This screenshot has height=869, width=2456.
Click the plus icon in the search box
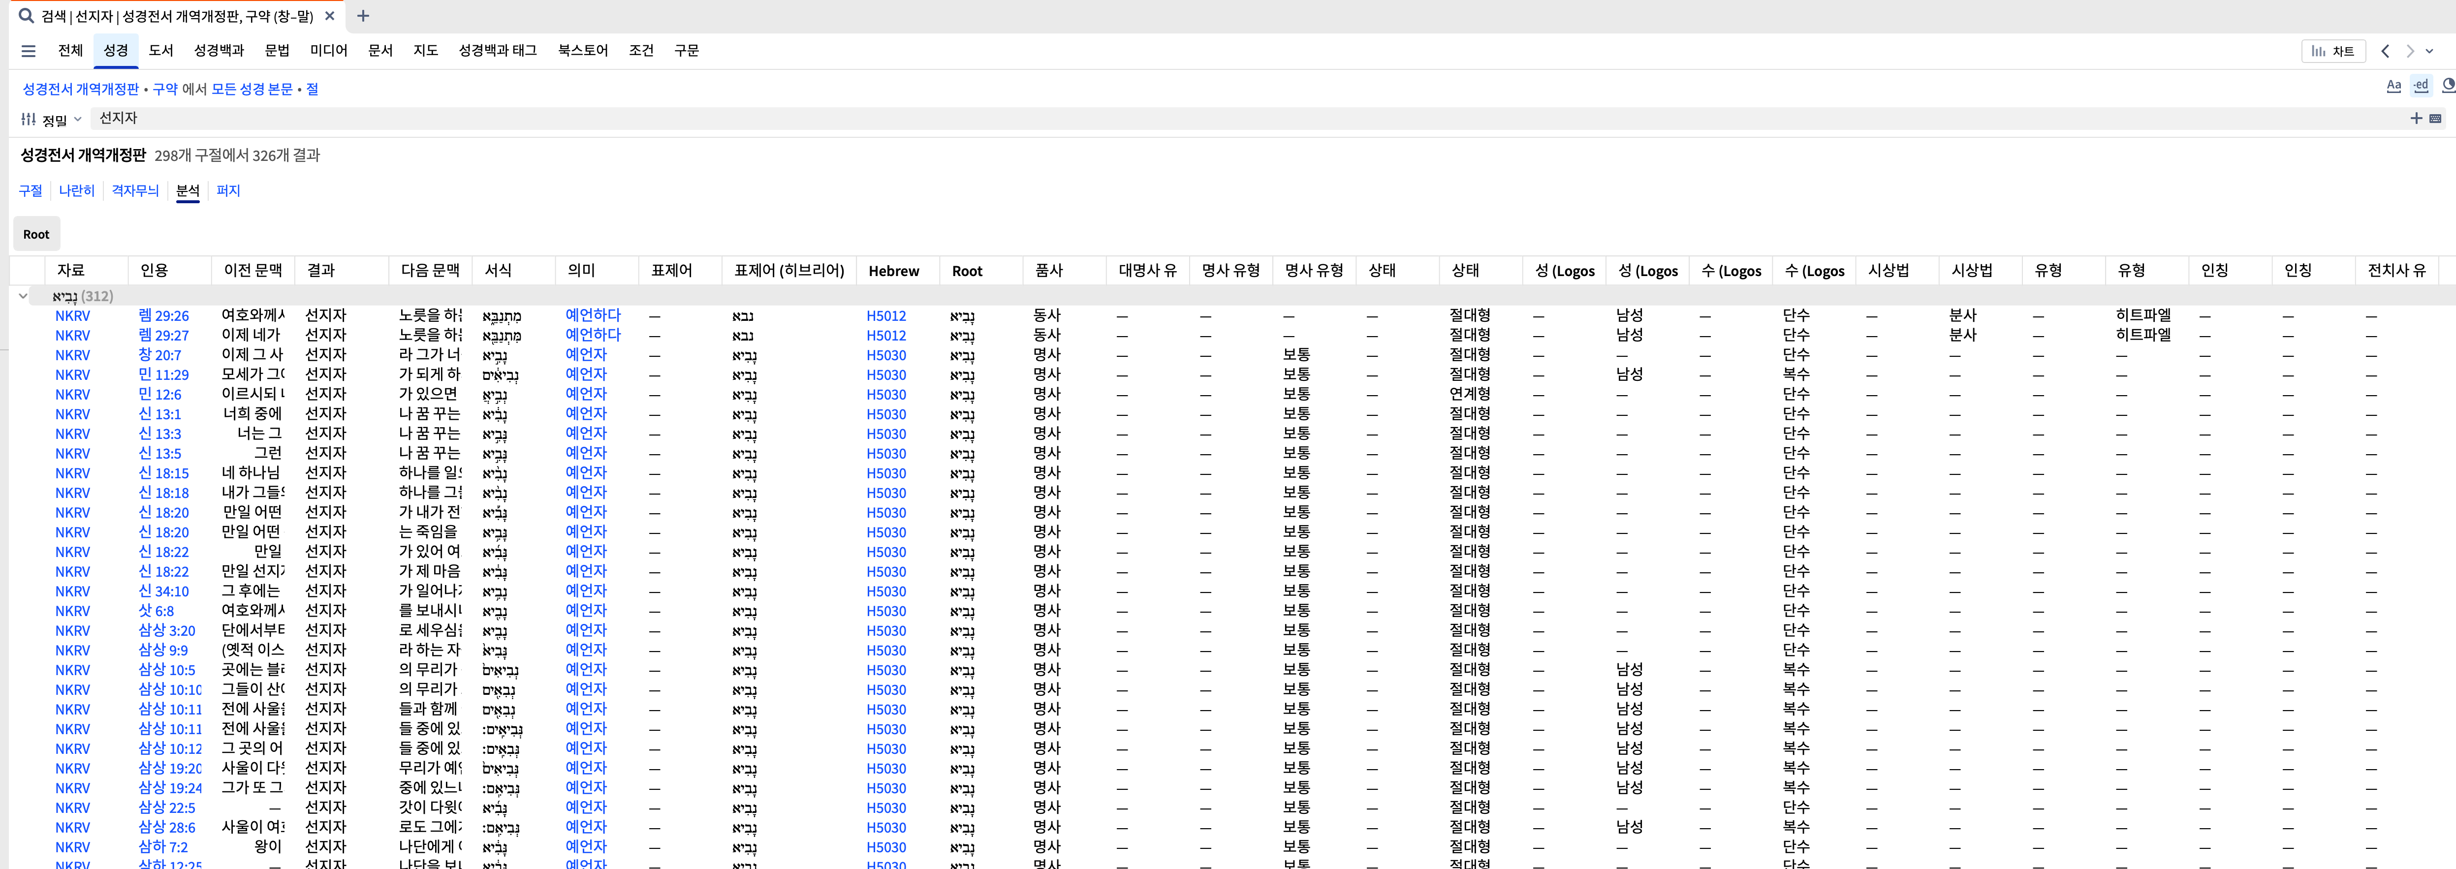click(x=2416, y=118)
